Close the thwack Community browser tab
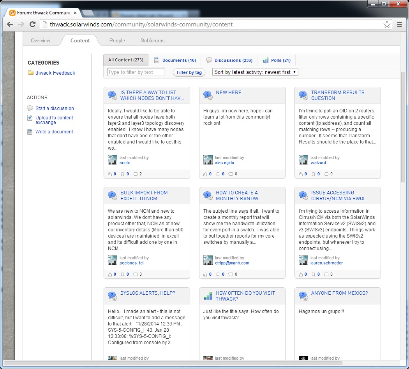 tap(75, 13)
